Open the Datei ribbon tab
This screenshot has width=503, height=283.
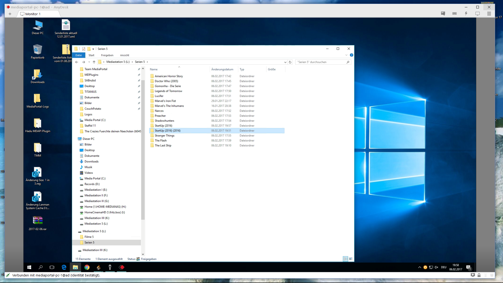pos(79,55)
